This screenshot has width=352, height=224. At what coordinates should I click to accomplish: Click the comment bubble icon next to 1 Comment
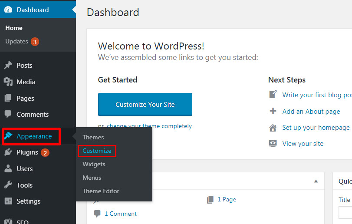coord(97,214)
